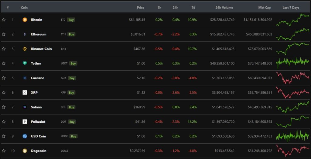The image size is (311, 159).
Task: Open the Ethereum 7-day sparkline chart
Action: click(292, 34)
